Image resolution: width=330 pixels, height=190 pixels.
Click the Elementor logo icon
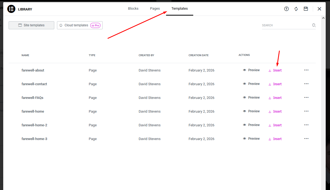click(x=11, y=9)
